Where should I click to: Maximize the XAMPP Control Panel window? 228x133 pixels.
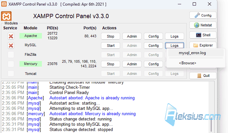click(194, 4)
